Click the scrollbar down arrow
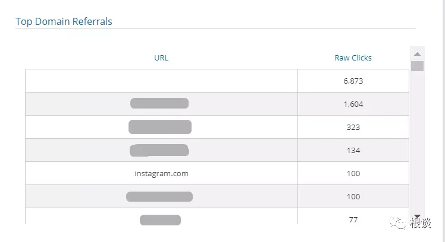 pos(417,216)
